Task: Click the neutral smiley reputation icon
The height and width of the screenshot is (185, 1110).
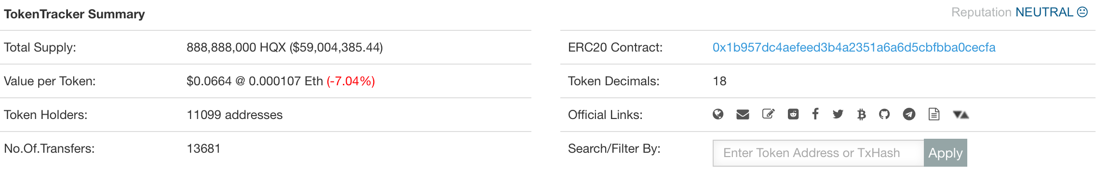Action: (x=1083, y=12)
